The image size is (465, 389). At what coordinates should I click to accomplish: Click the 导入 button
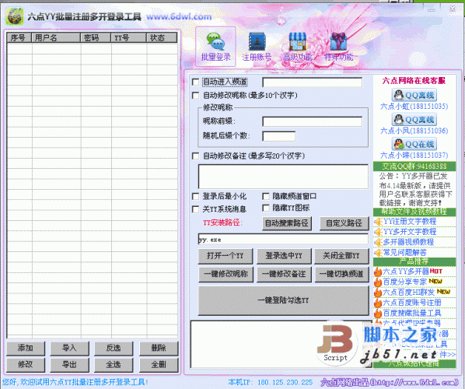(69, 348)
